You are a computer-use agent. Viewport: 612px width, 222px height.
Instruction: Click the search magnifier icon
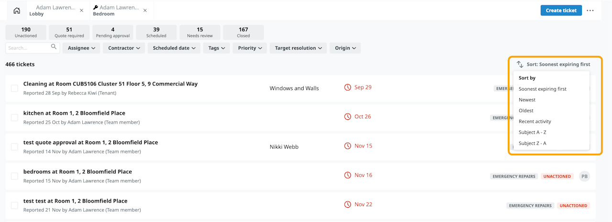pyautogui.click(x=54, y=47)
